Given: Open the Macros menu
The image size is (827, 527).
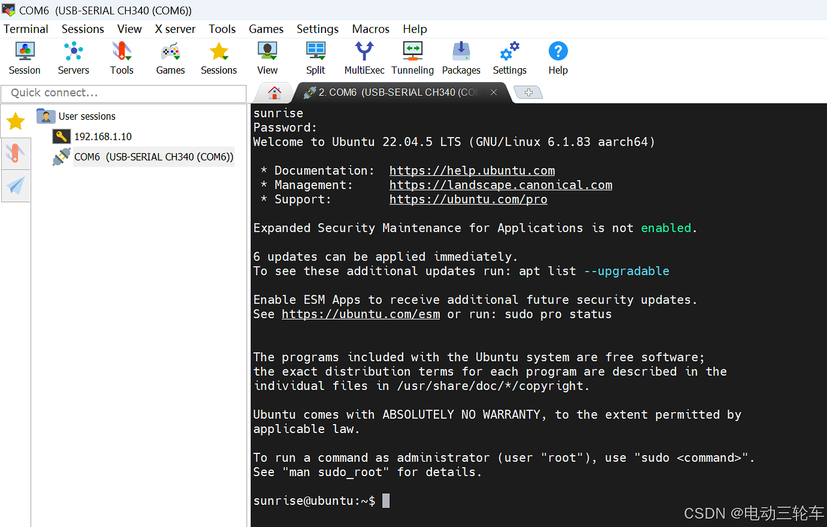Looking at the screenshot, I should point(370,29).
